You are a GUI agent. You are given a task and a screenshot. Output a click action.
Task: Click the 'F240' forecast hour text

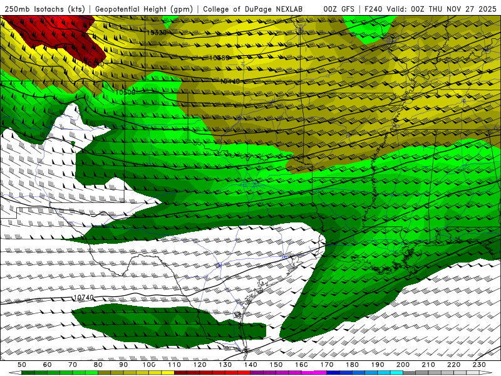(373, 9)
